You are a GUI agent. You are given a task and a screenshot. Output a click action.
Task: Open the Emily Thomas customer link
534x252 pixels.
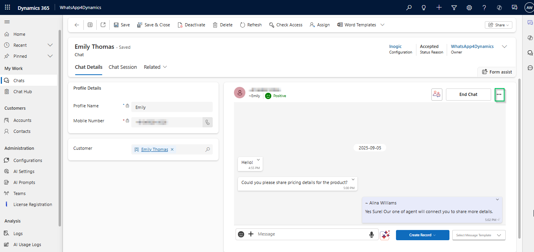(x=155, y=149)
